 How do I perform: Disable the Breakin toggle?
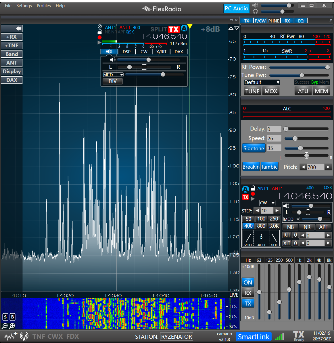[x=251, y=167]
